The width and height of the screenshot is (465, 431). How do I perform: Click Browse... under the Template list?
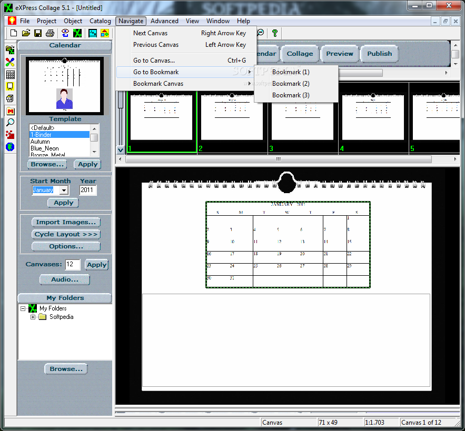click(47, 164)
